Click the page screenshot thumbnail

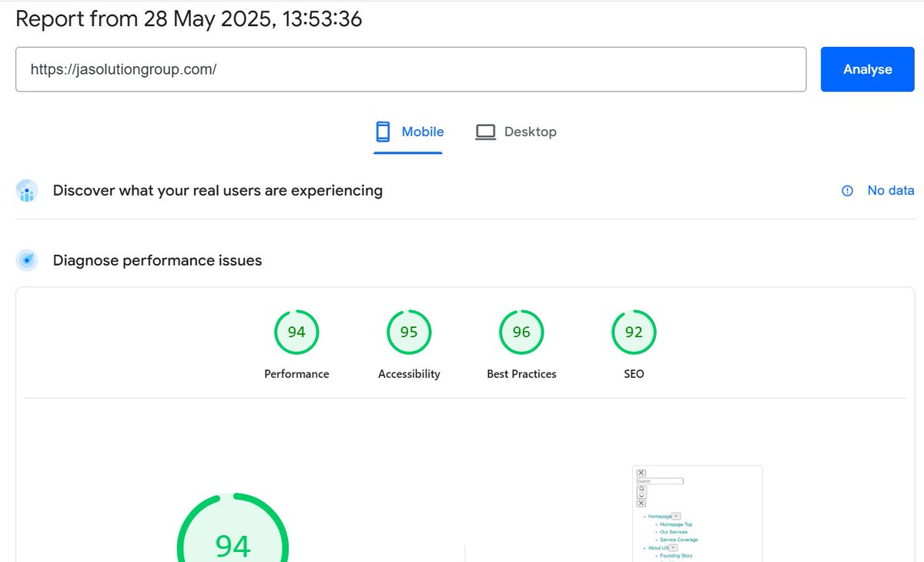pyautogui.click(x=698, y=513)
